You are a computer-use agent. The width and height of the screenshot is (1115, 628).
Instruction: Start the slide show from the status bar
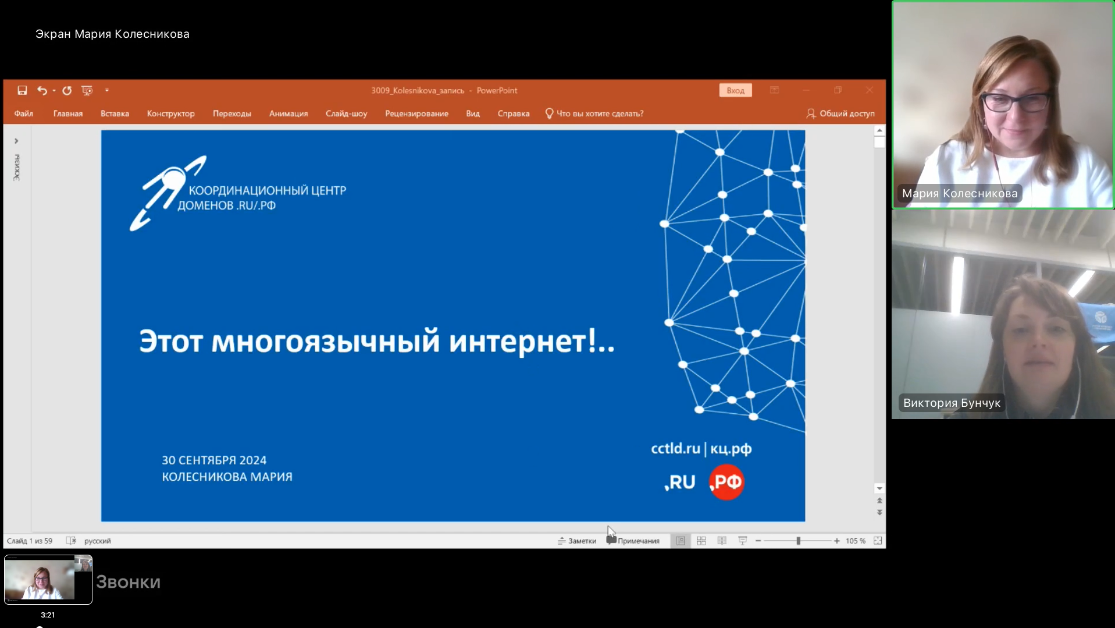742,541
